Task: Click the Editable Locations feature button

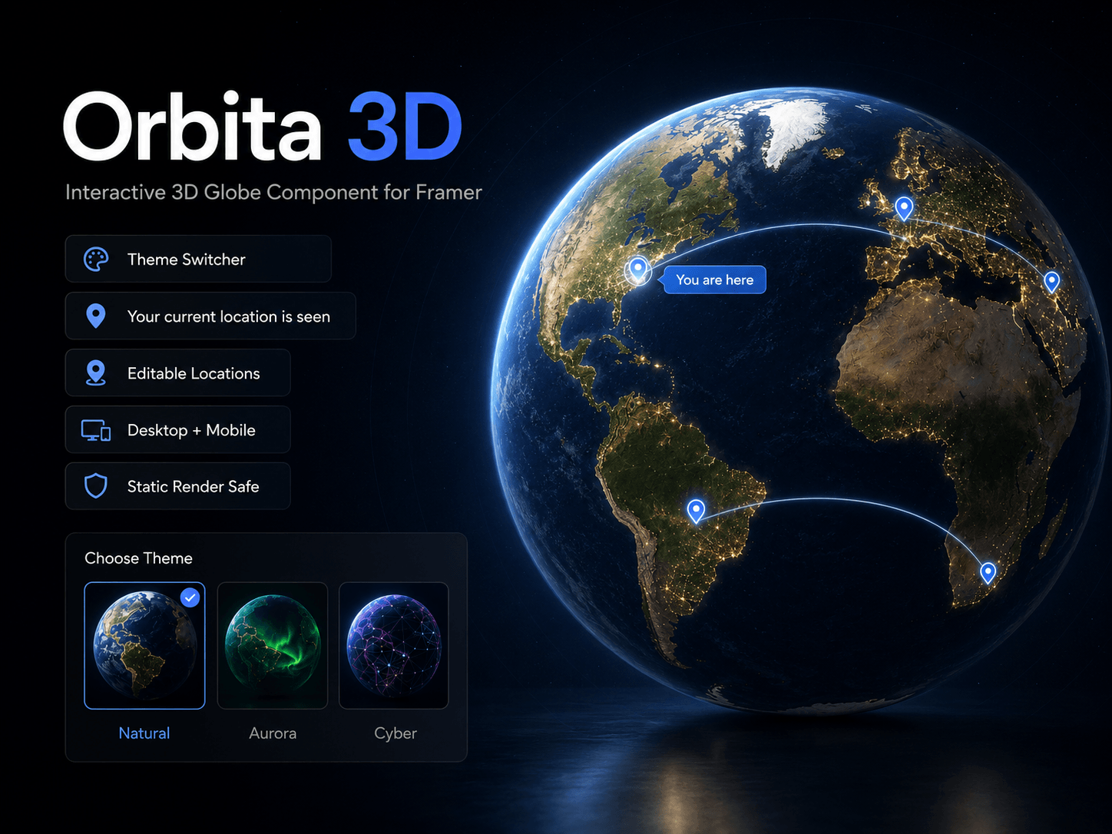Action: point(178,372)
